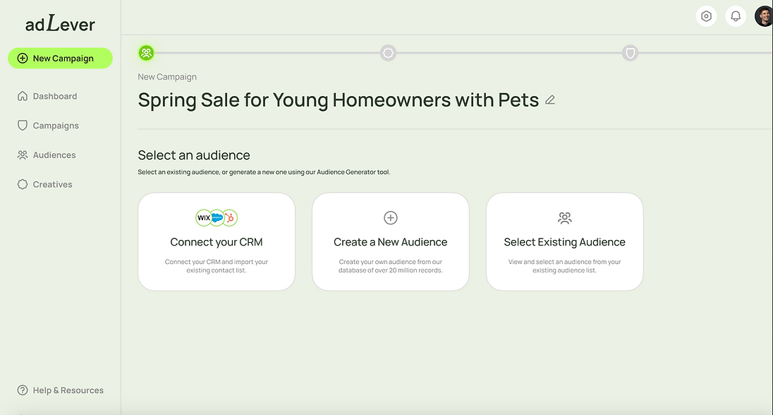Choose the Connect your CRM card
The image size is (773, 415).
tap(217, 242)
